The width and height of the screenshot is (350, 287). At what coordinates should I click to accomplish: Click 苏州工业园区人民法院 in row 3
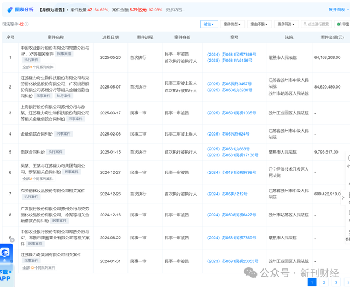289,113
